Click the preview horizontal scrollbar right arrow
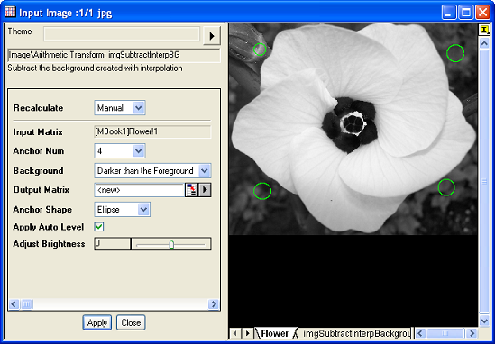 pyautogui.click(x=472, y=333)
